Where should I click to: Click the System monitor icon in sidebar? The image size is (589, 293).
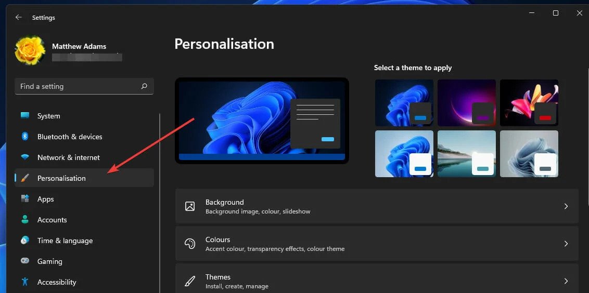click(x=25, y=115)
